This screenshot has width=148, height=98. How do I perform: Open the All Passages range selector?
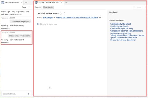(x=48, y=17)
